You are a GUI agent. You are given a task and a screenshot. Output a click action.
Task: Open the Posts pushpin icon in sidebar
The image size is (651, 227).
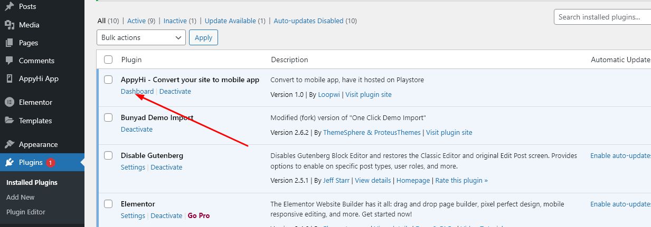tap(10, 7)
